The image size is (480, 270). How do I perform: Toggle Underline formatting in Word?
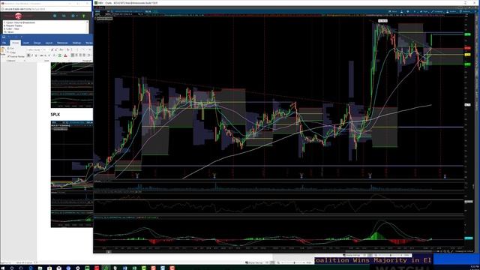(x=36, y=55)
